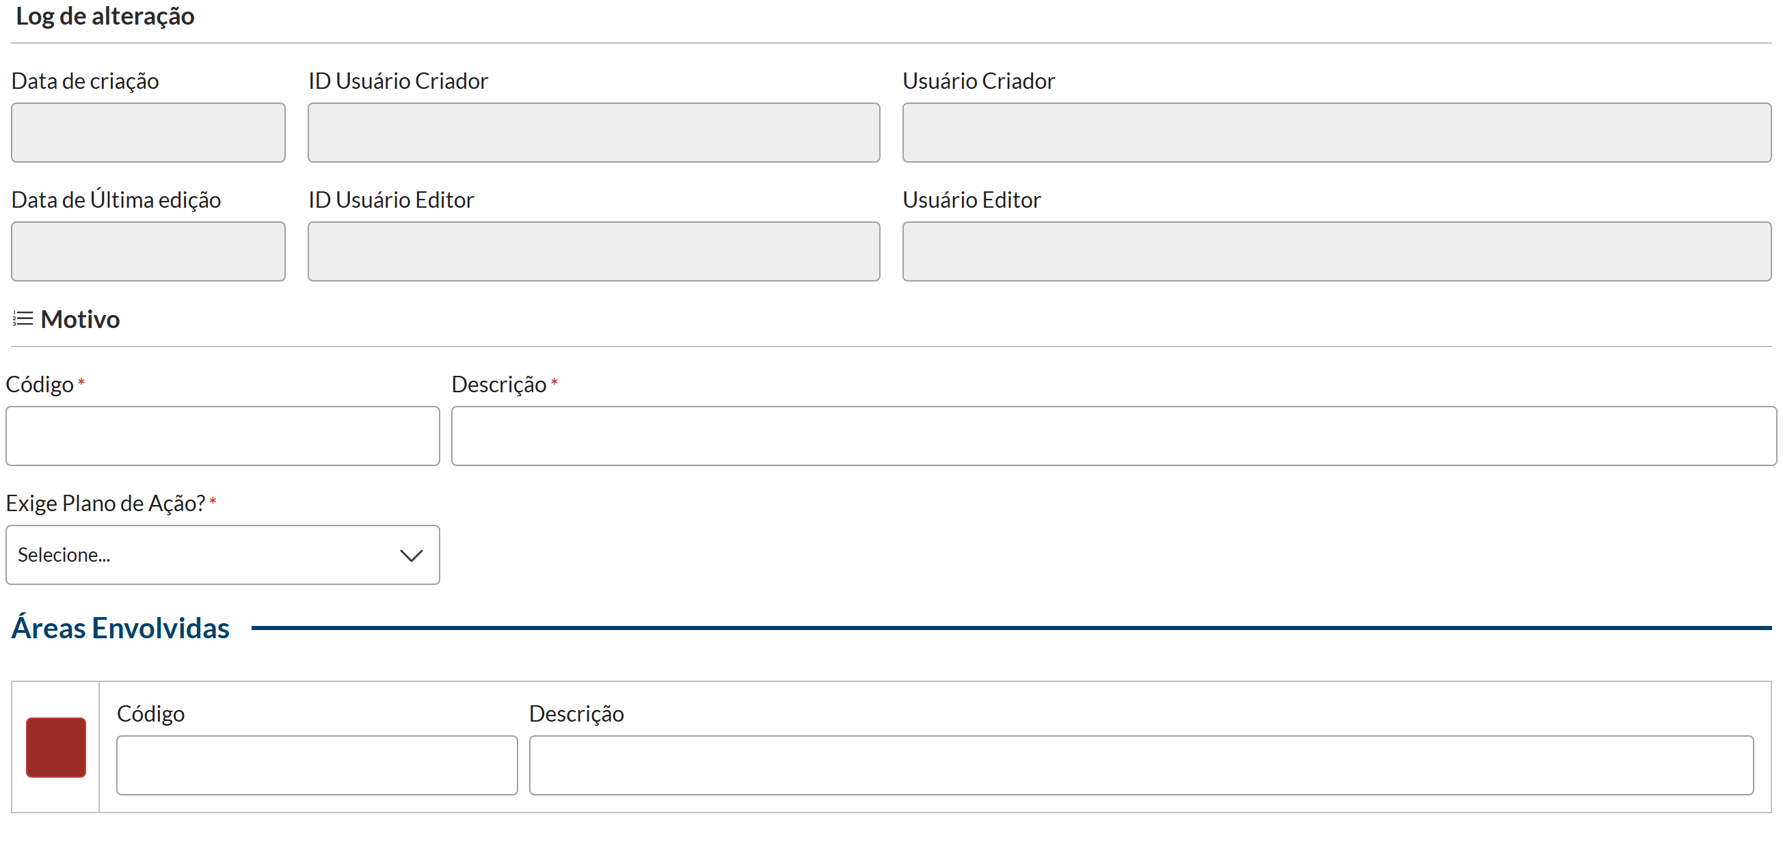
Task: Click the Data de Última edição field
Action: [148, 251]
